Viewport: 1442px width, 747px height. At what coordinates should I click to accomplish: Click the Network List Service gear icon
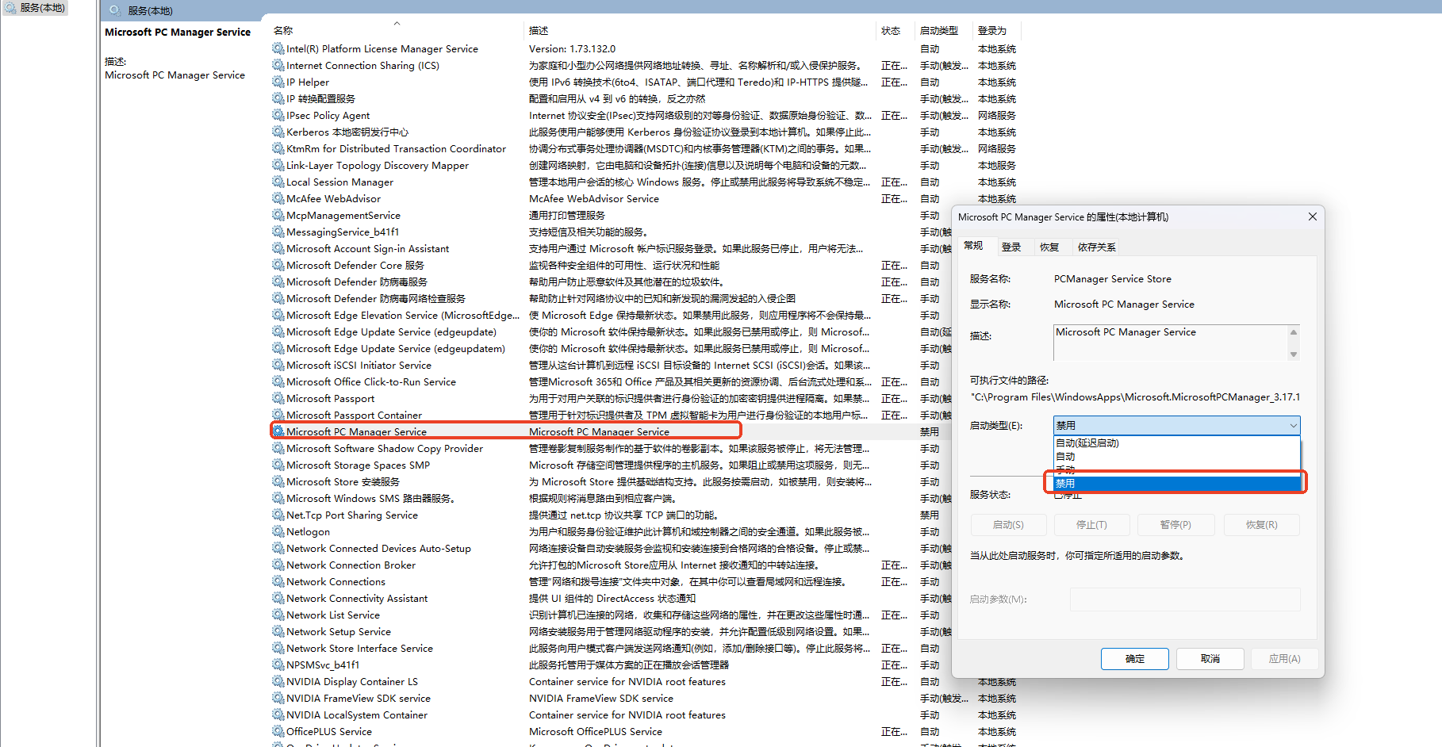tap(278, 615)
